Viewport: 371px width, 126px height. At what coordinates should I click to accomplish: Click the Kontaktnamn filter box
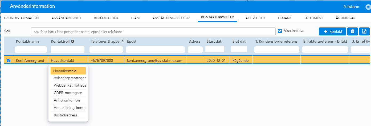click(31, 50)
